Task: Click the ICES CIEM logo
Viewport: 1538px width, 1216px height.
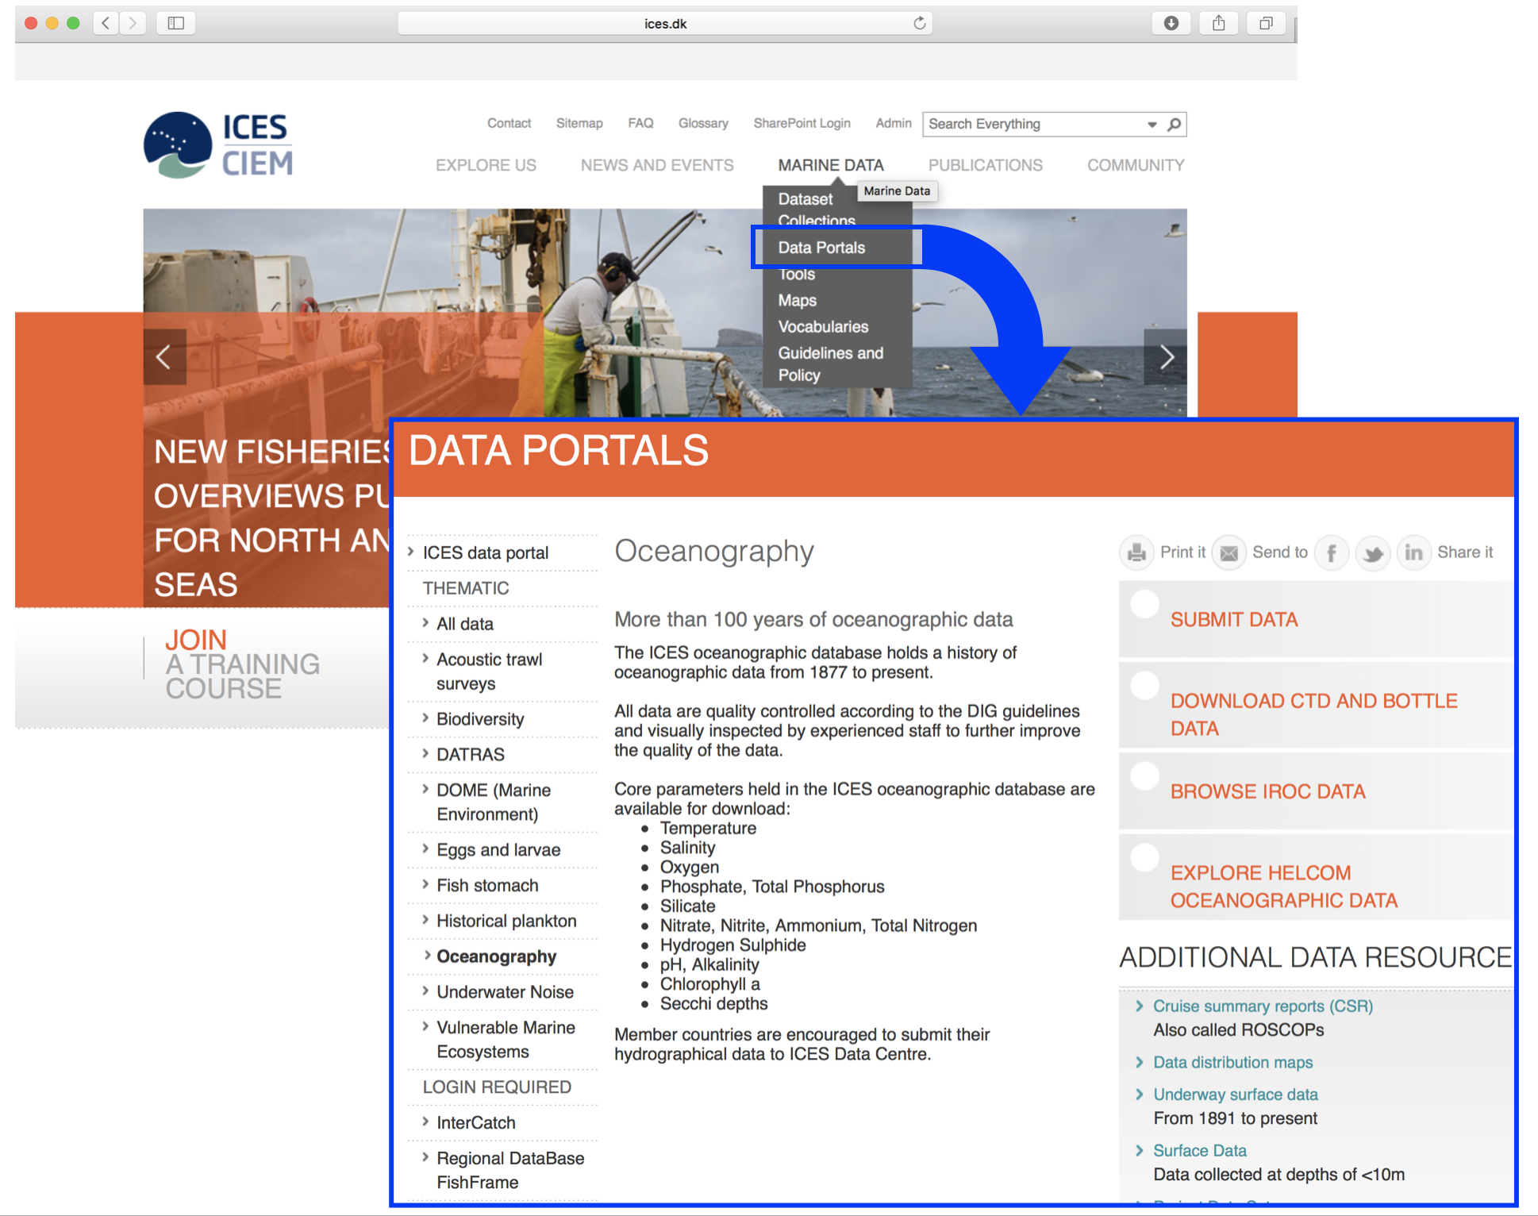Action: [x=218, y=145]
